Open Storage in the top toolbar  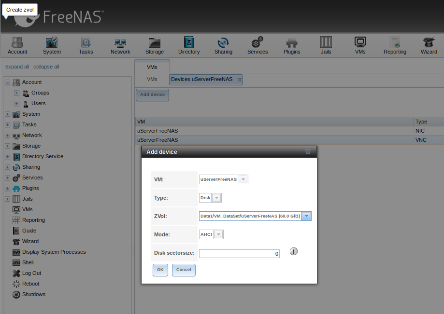coord(155,45)
